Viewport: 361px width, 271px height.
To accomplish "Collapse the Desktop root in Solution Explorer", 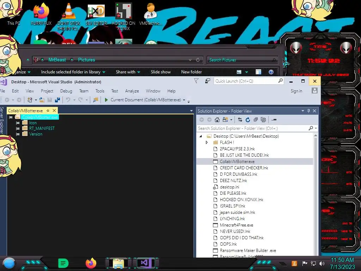I will (201, 136).
